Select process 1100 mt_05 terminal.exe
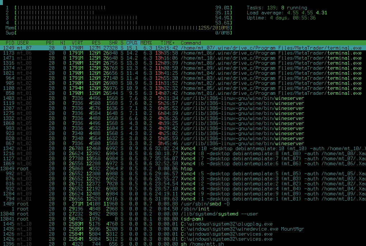 tap(183, 88)
